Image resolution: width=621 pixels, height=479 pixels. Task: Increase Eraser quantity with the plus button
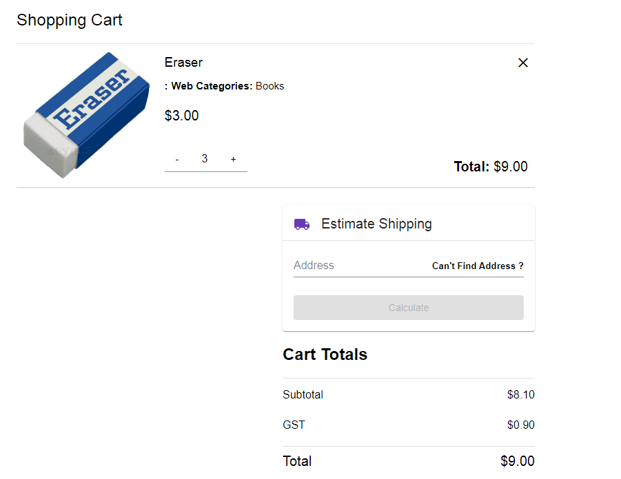(233, 160)
